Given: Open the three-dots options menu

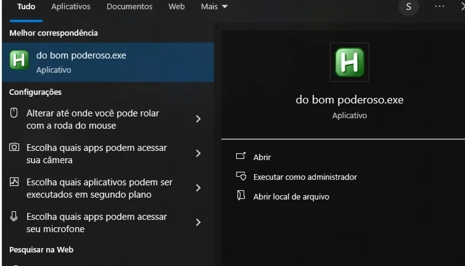Looking at the screenshot, I should coord(440,6).
